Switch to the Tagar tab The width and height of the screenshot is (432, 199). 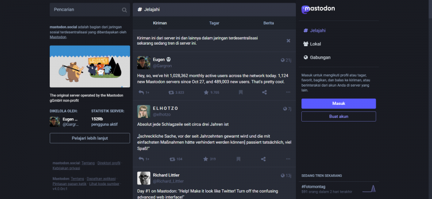click(214, 23)
